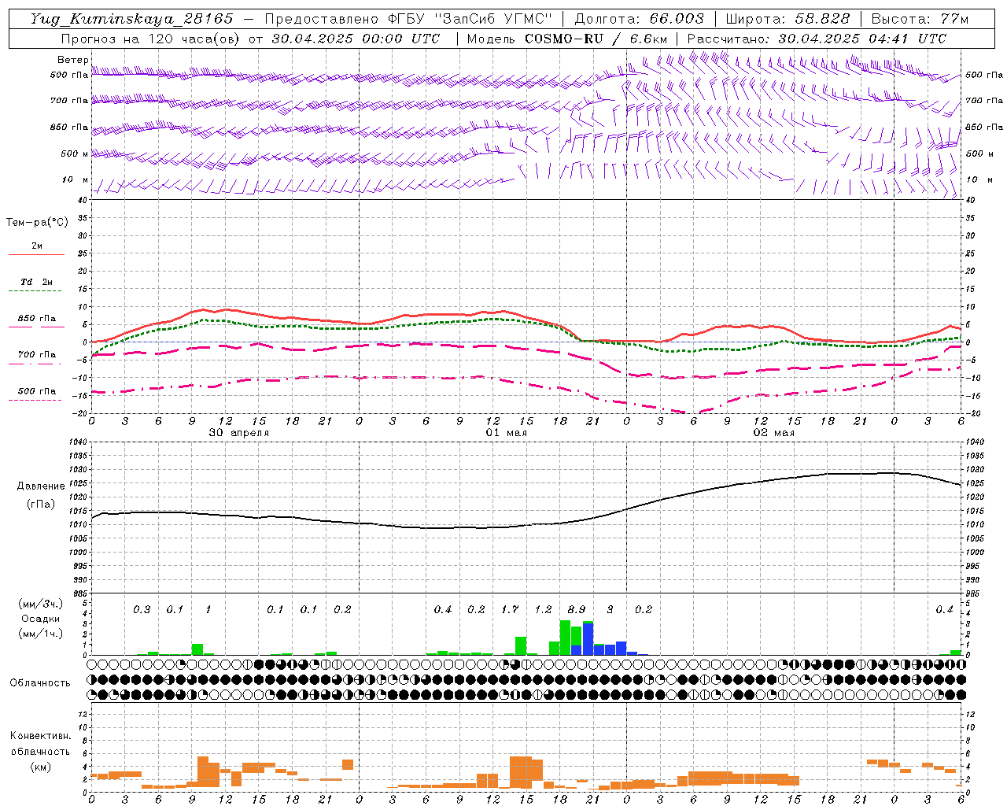Select the Рассчитано: 30.04.2025 04:41 UTC timestamp
The width and height of the screenshot is (1007, 806).
817,39
